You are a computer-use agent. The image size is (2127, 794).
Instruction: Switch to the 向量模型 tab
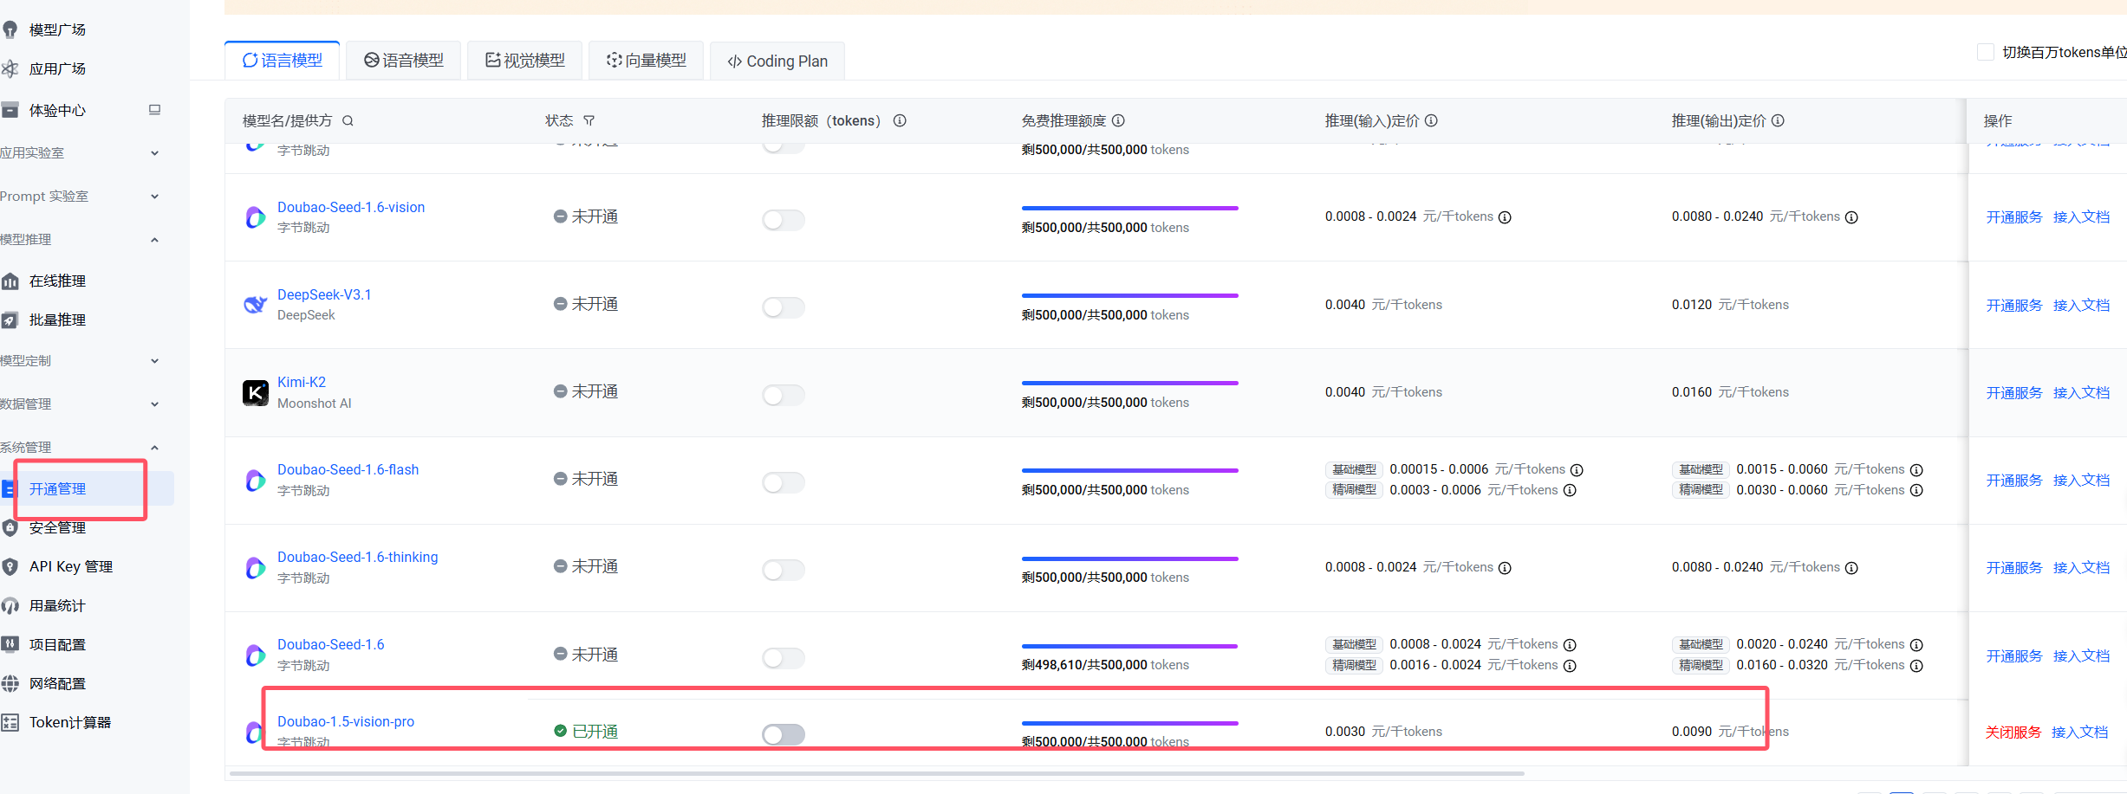647,61
